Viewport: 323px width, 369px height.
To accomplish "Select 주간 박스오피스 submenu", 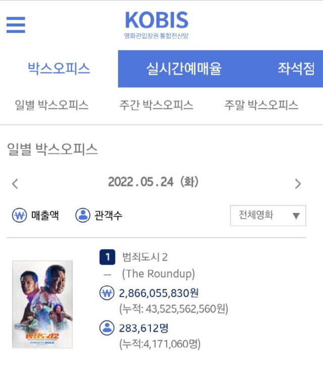I will pyautogui.click(x=156, y=105).
